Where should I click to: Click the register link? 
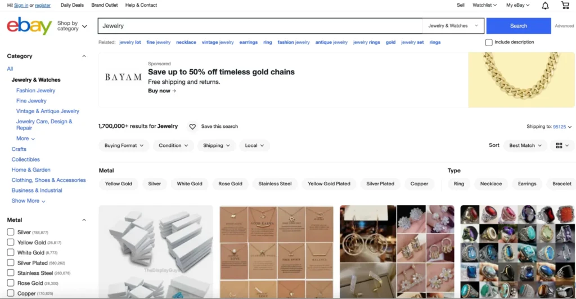(43, 6)
